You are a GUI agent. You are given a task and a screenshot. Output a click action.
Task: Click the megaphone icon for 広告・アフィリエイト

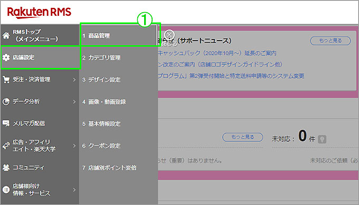pos(6,145)
